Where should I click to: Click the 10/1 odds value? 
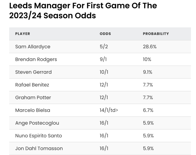[104, 72]
